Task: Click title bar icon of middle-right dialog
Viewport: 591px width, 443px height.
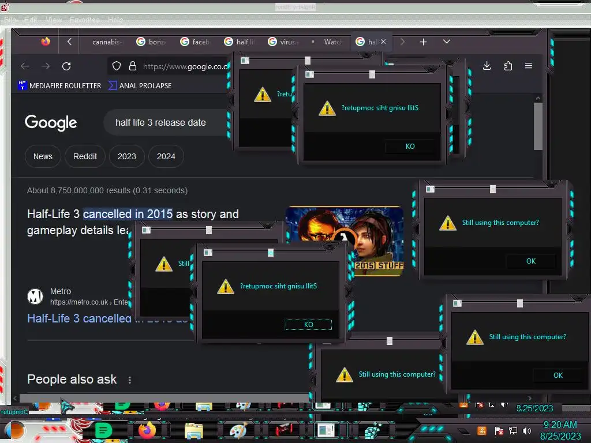Action: (x=430, y=189)
